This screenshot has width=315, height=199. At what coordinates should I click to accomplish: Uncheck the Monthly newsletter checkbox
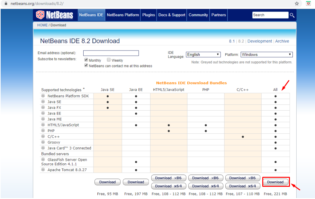86,60
